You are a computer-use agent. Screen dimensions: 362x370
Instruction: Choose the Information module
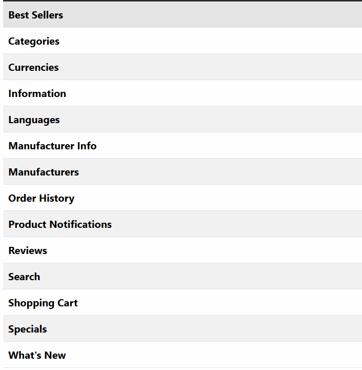point(183,93)
